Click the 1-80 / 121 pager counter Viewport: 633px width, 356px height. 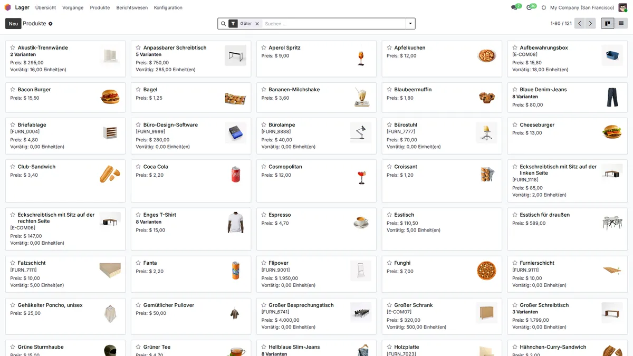(x=561, y=24)
